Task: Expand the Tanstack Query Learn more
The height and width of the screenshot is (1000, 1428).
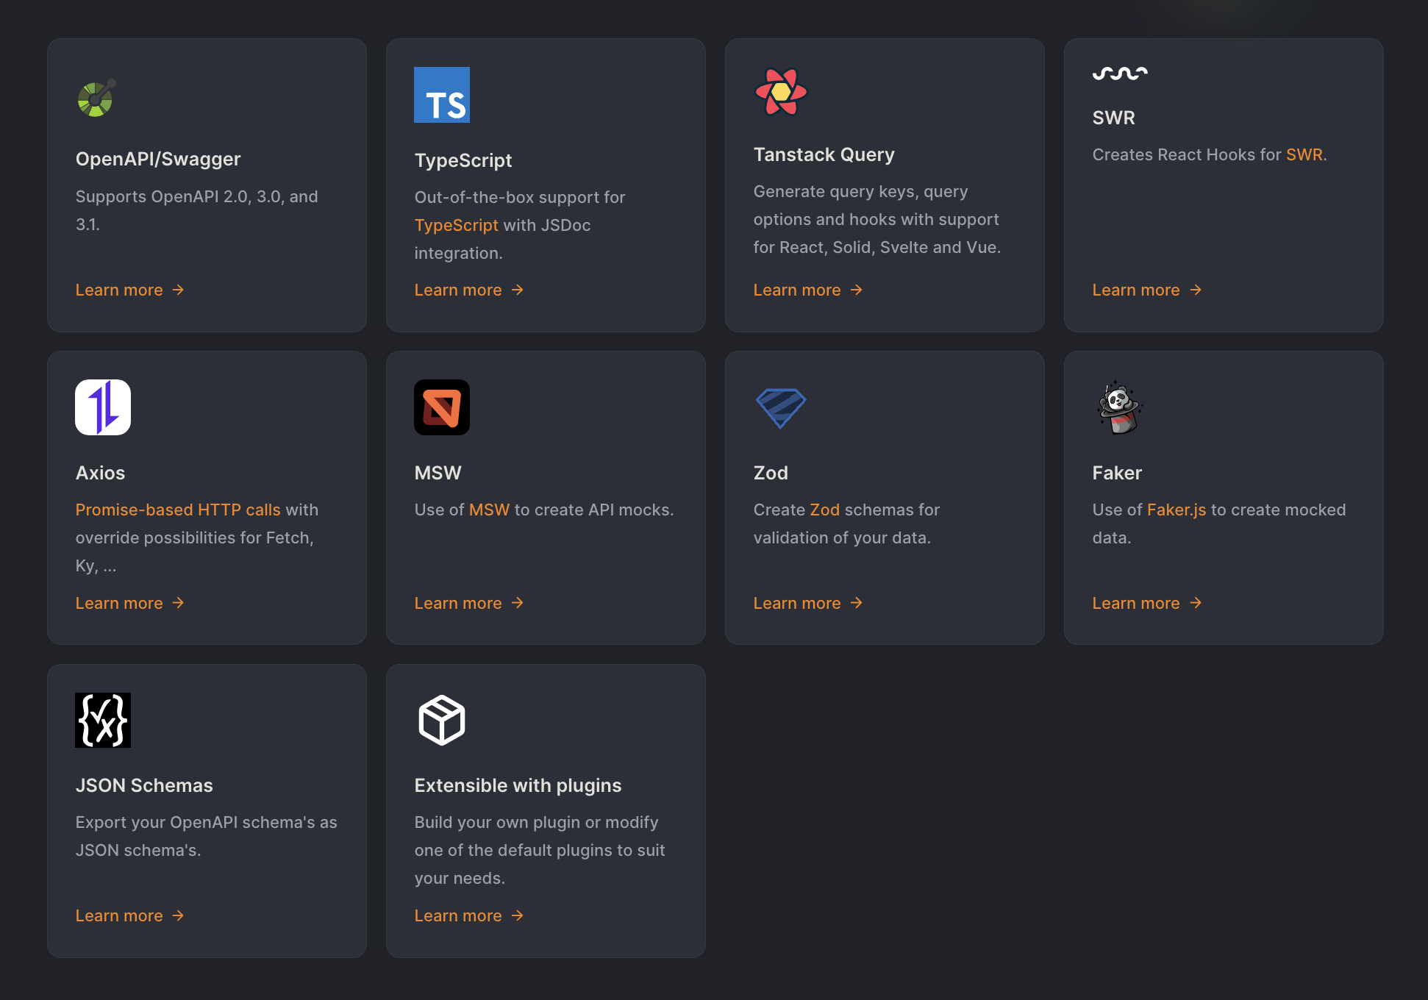Action: pyautogui.click(x=807, y=290)
